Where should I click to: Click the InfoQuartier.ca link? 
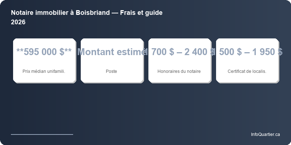[x=265, y=134]
